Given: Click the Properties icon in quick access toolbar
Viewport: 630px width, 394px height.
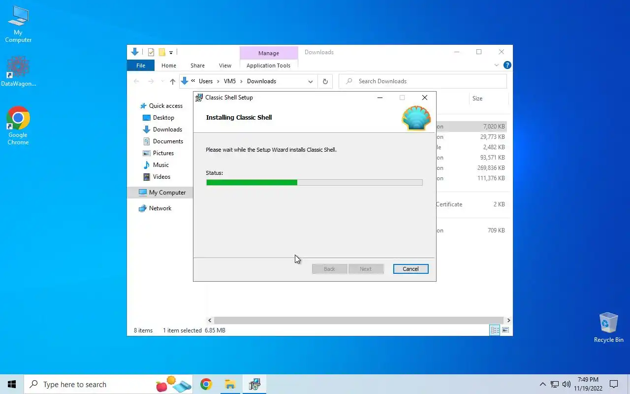Looking at the screenshot, I should (151, 52).
